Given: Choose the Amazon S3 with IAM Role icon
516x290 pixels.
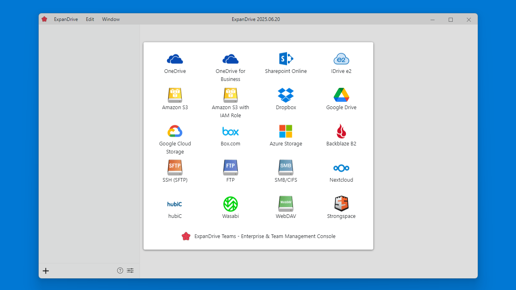Looking at the screenshot, I should pos(231,95).
